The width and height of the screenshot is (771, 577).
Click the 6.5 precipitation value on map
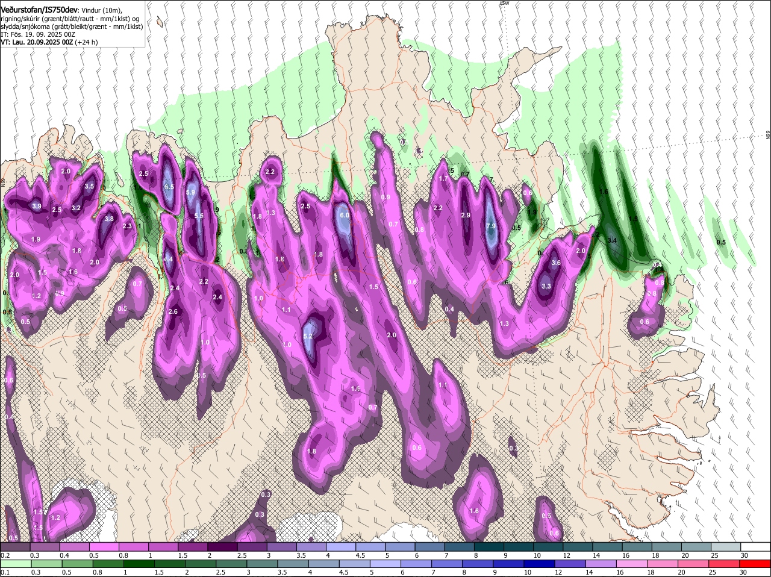[x=169, y=187]
